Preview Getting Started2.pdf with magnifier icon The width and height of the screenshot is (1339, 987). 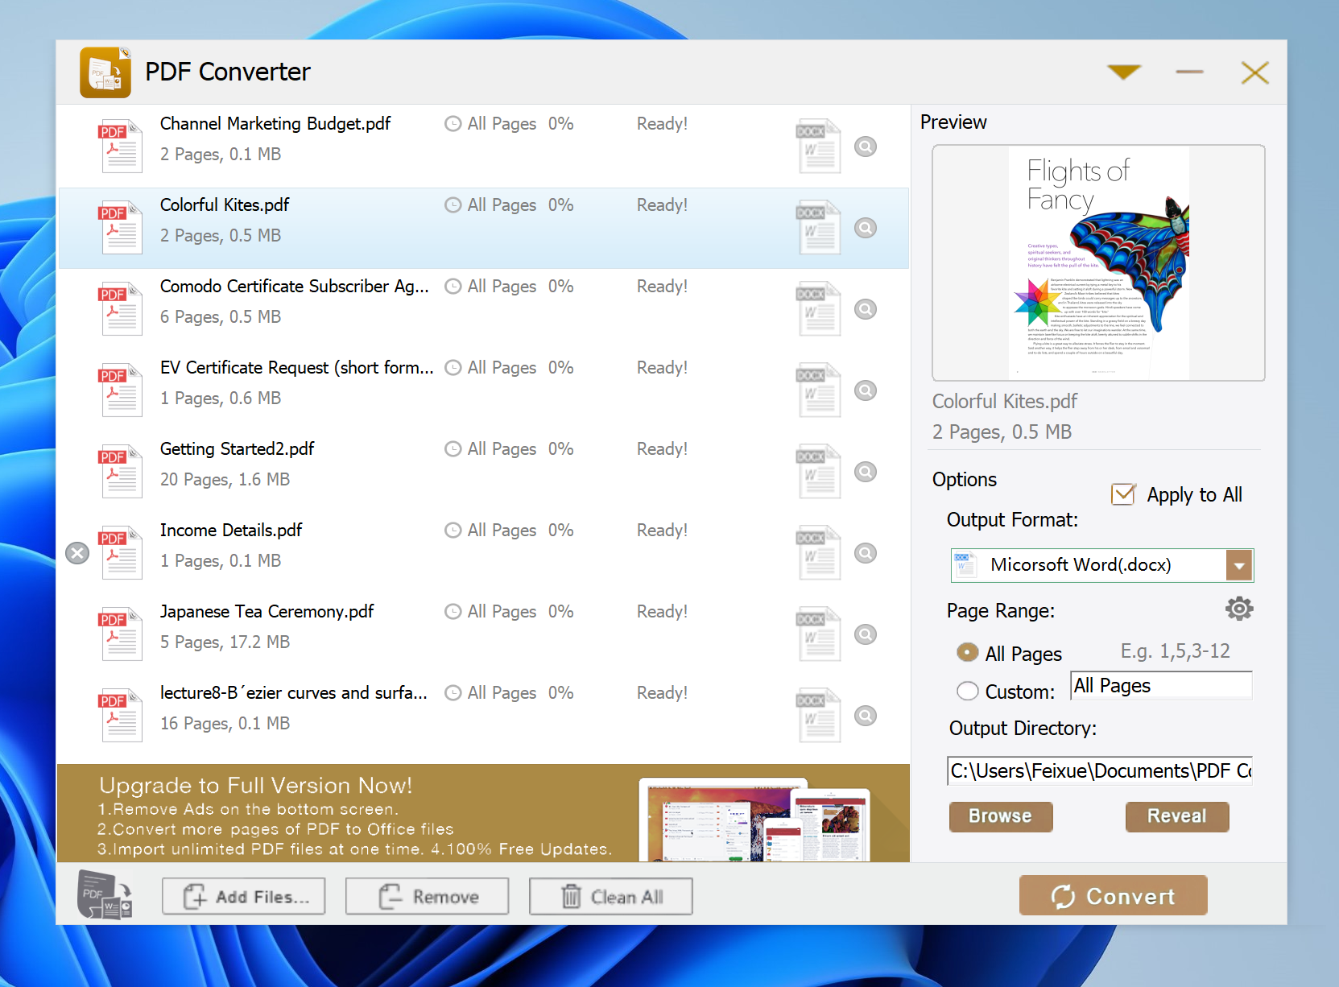click(866, 472)
